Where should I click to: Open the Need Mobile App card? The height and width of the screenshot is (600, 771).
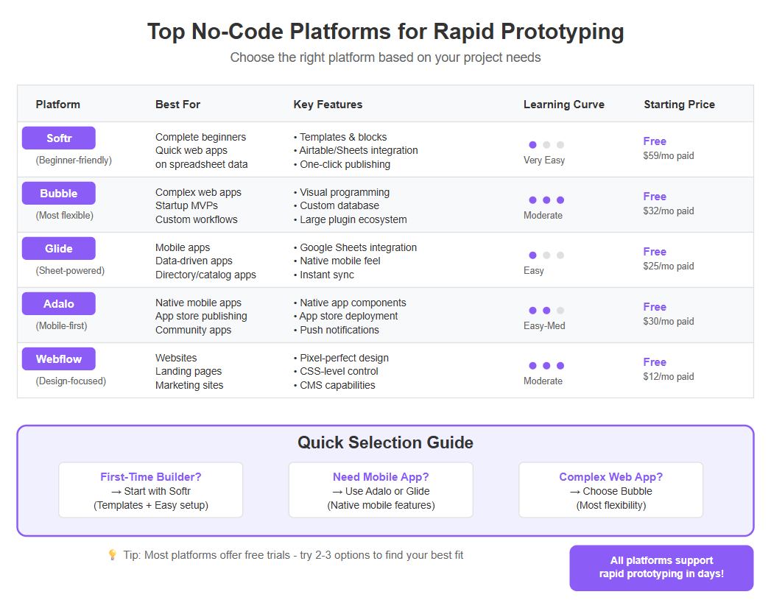381,490
